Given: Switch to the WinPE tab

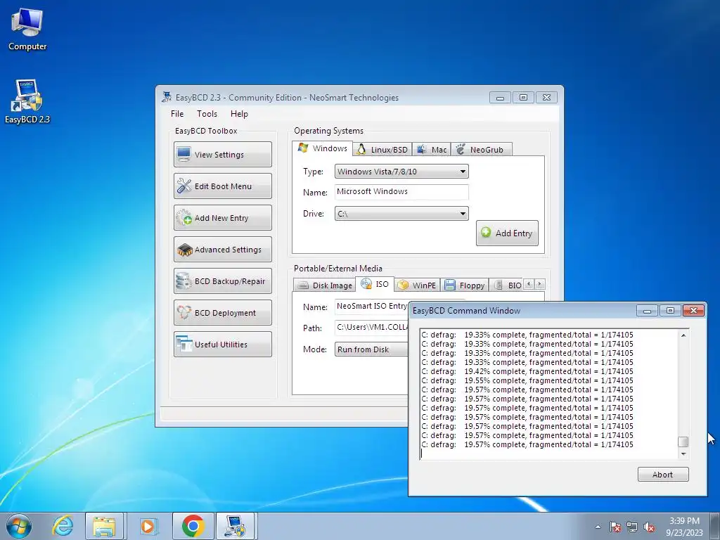Looking at the screenshot, I should tap(418, 285).
